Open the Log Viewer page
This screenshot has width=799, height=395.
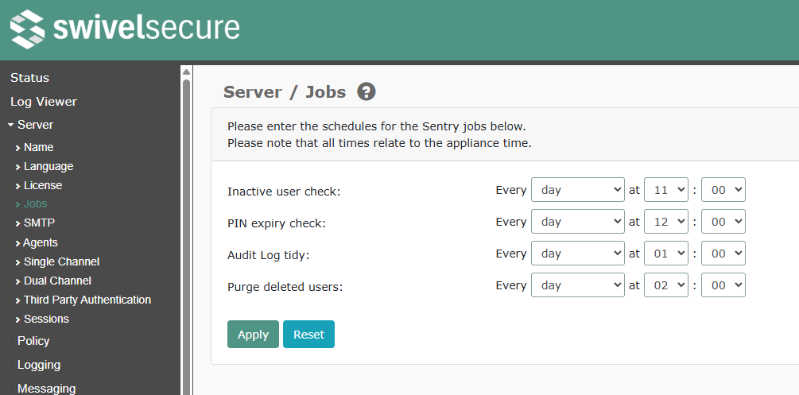[x=44, y=102]
